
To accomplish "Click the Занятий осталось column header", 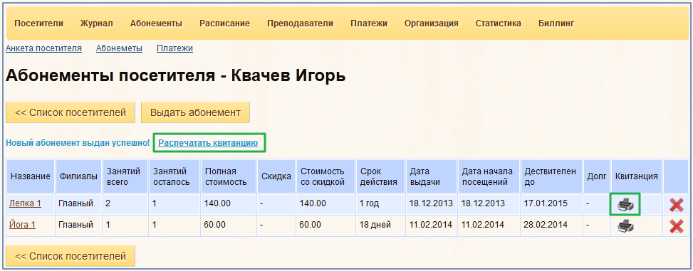I will click(x=174, y=176).
